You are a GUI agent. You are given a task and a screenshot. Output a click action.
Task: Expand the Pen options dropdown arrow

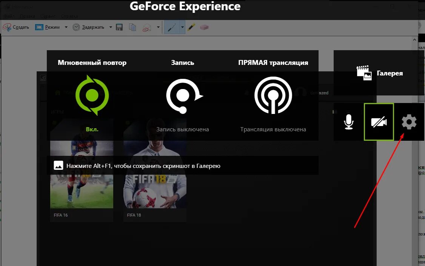[x=182, y=27]
